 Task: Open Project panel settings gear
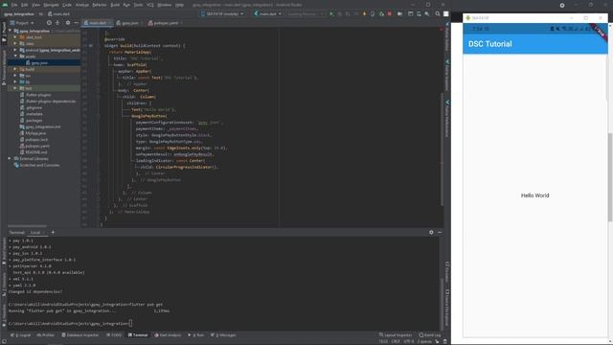(x=68, y=23)
